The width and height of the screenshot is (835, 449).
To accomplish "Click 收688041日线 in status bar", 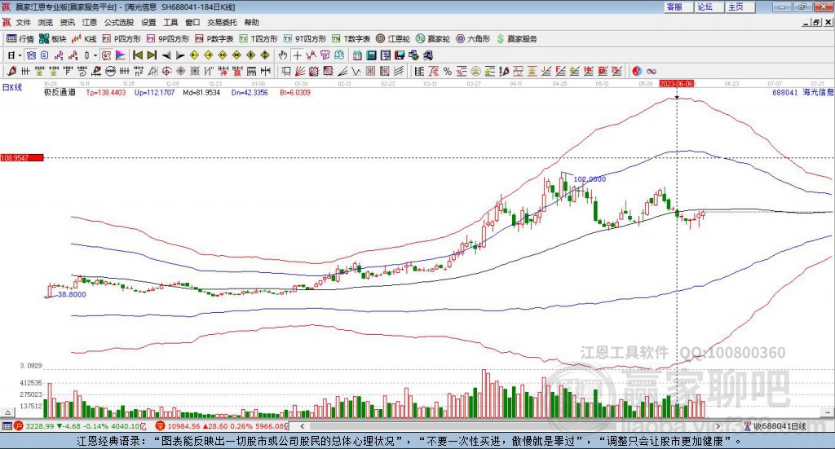I will point(780,426).
